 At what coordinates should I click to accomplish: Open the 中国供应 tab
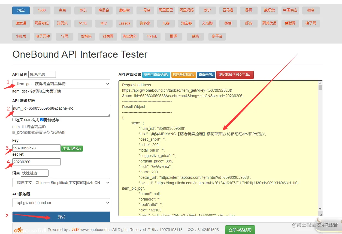(x=290, y=10)
